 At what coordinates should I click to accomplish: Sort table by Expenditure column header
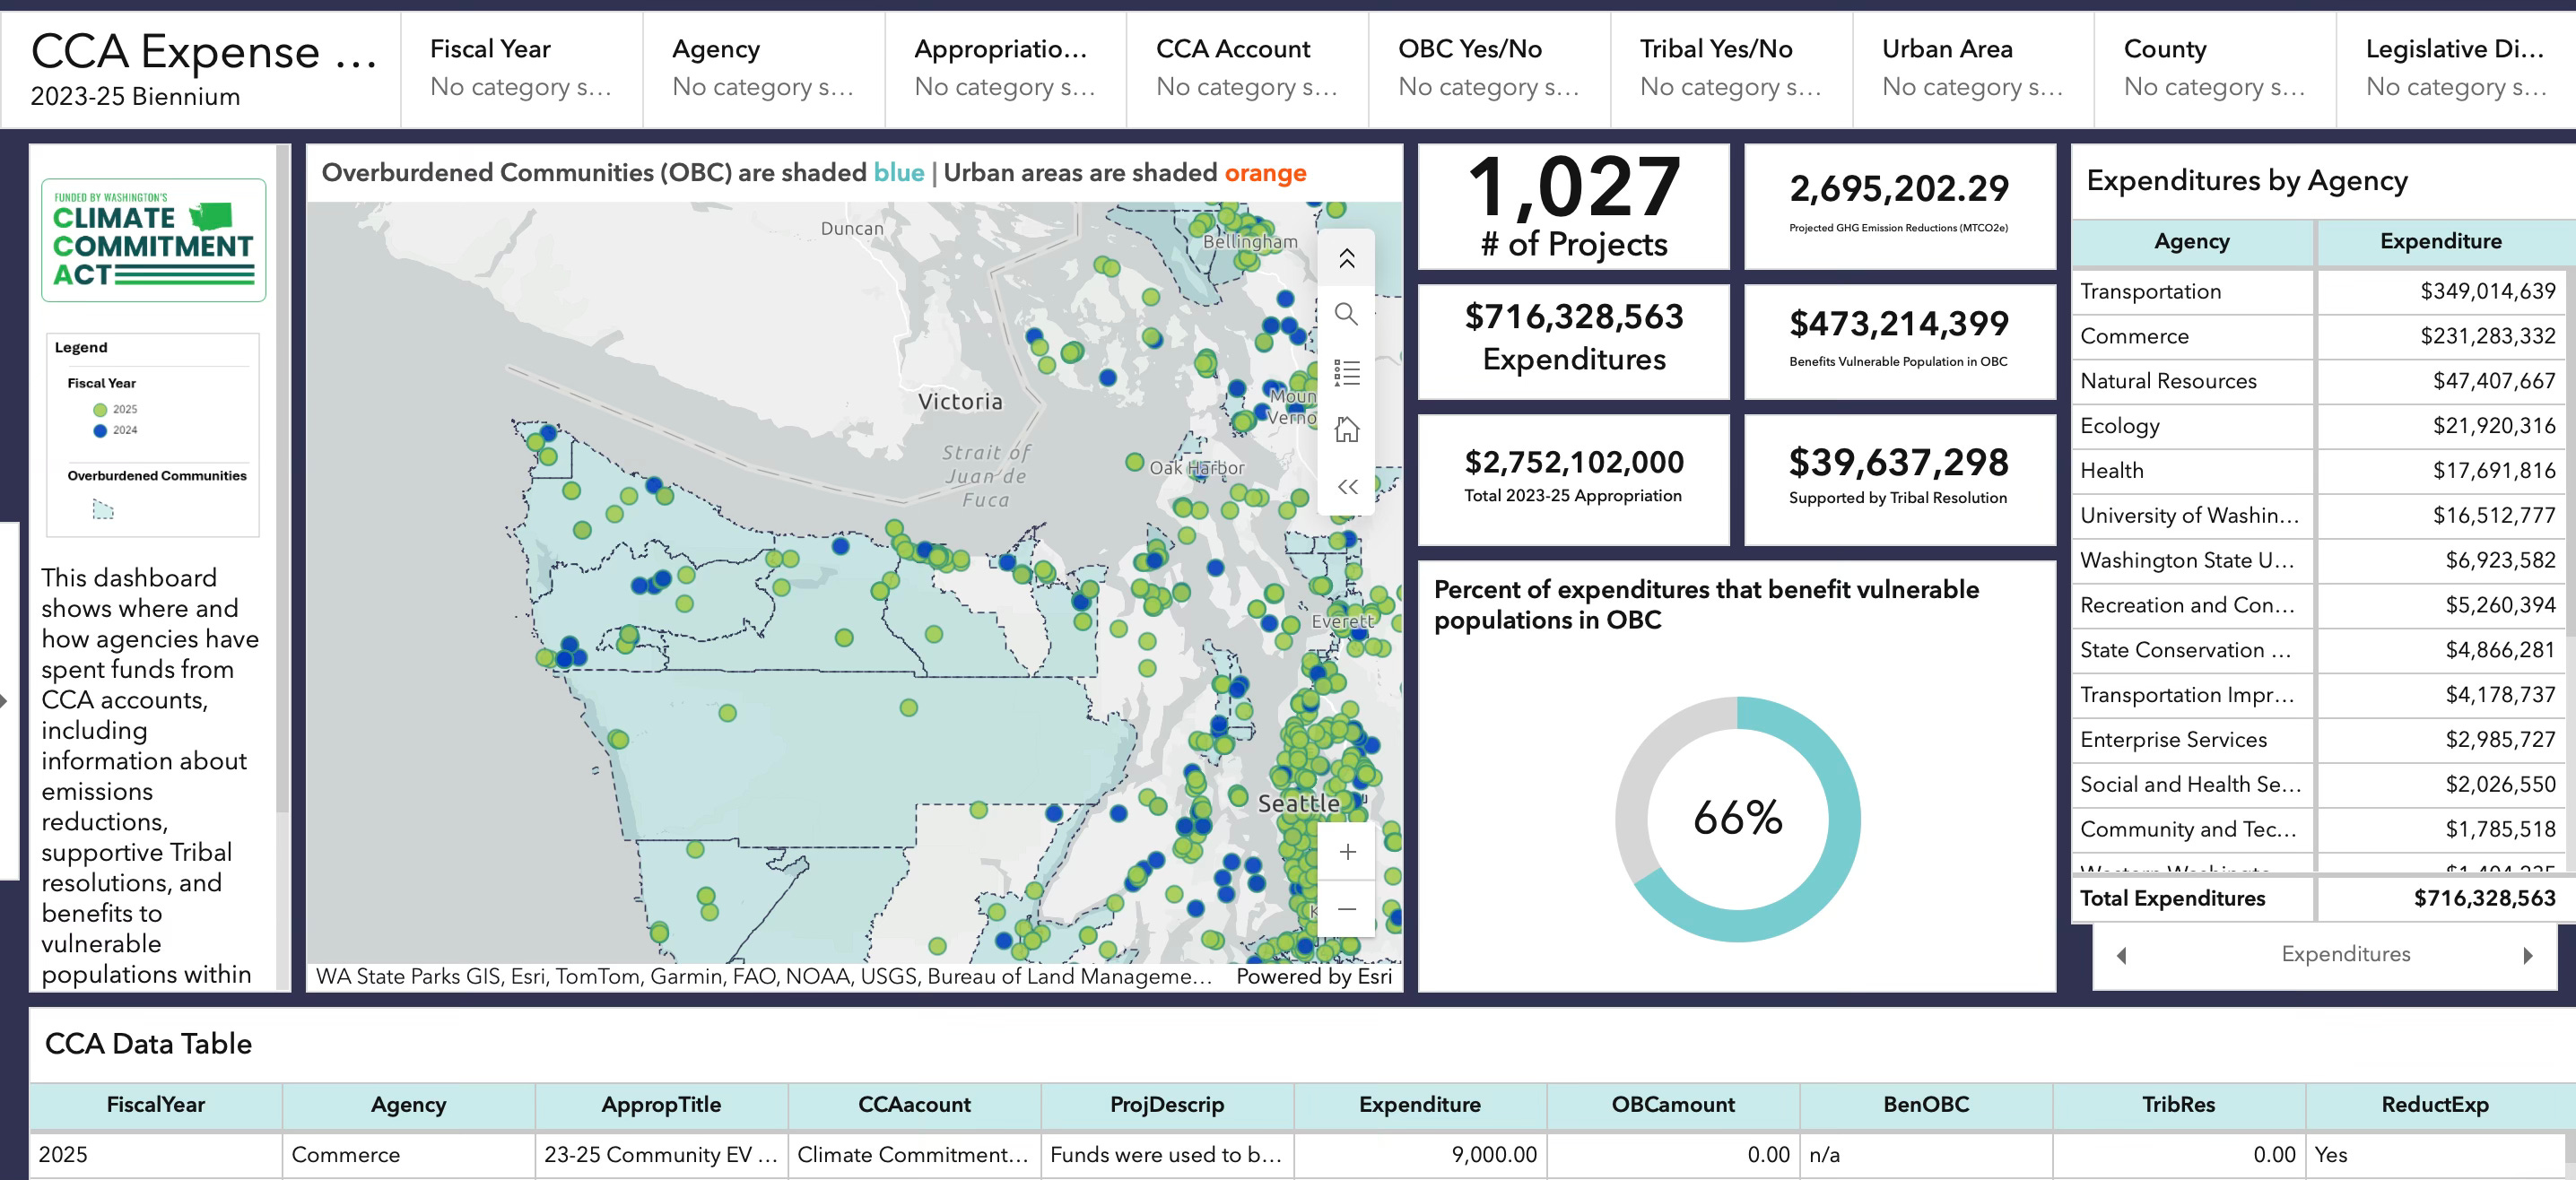(x=1418, y=1104)
